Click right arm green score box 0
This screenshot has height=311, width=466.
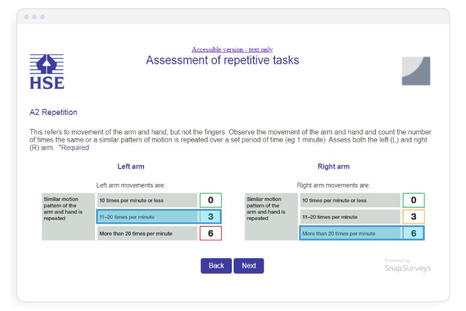(x=414, y=200)
